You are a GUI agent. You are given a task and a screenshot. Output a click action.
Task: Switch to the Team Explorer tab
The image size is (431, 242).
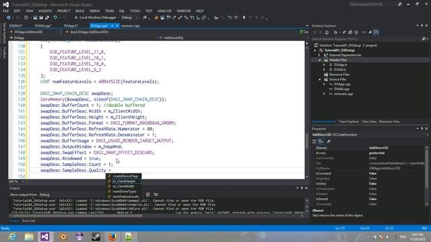click(x=349, y=122)
